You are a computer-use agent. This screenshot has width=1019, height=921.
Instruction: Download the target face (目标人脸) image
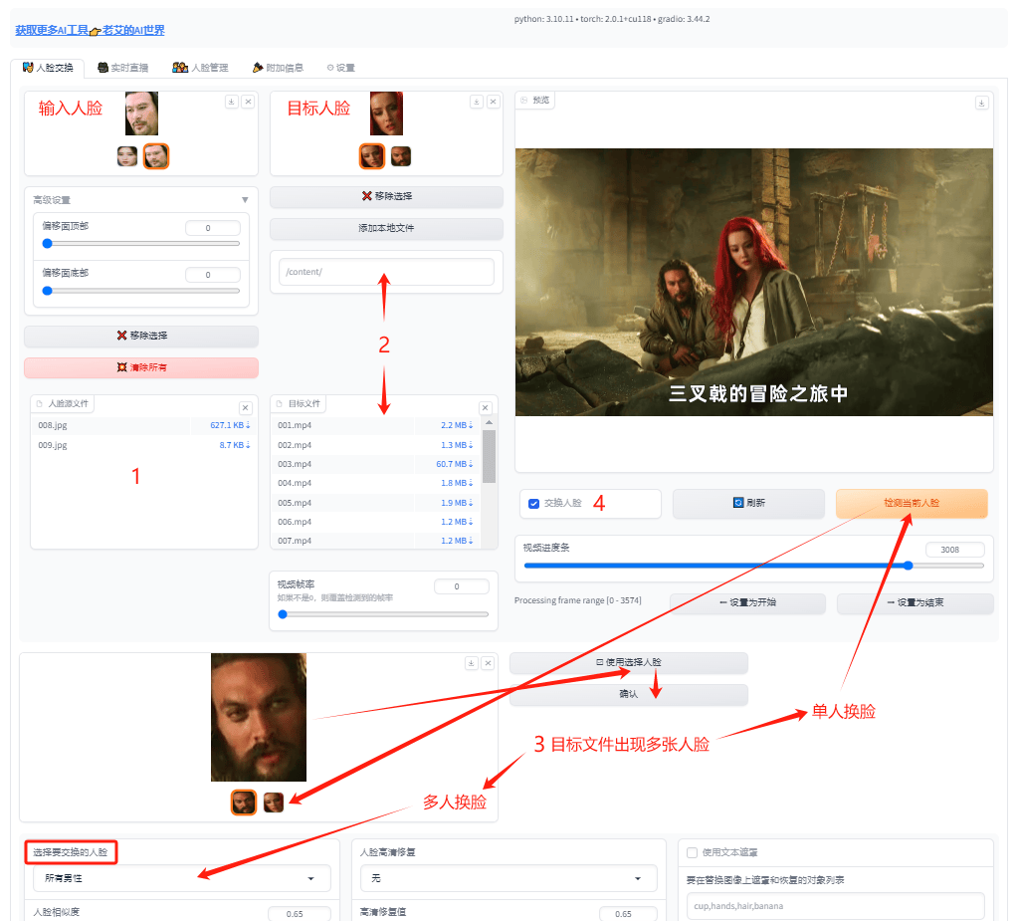pyautogui.click(x=477, y=102)
